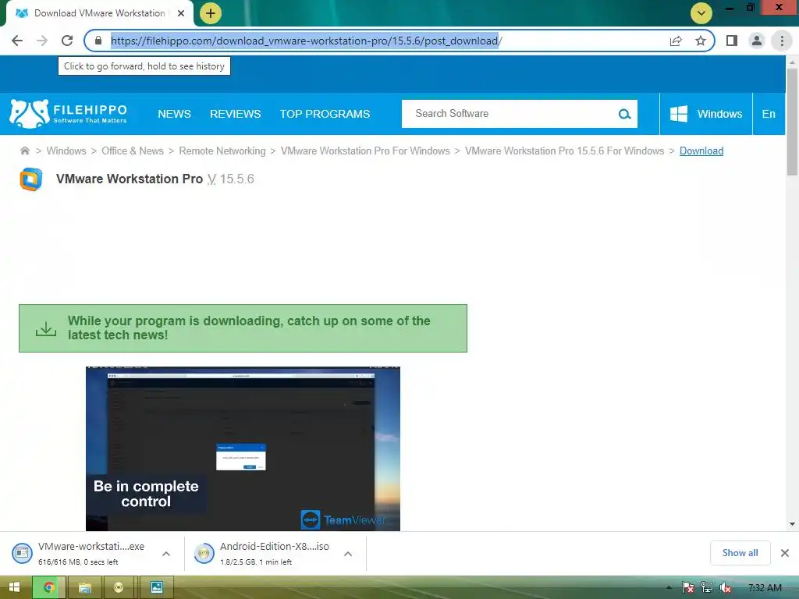Click Show all downloads
Viewport: 799px width, 599px height.
740,553
